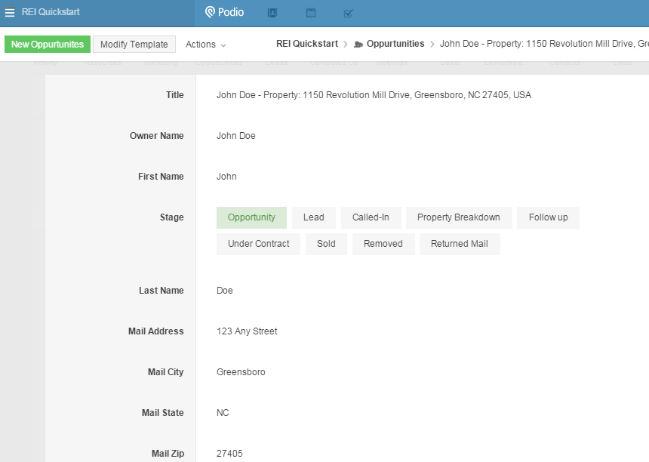Select the Opportunity stage option
This screenshot has width=649, height=462.
251,217
